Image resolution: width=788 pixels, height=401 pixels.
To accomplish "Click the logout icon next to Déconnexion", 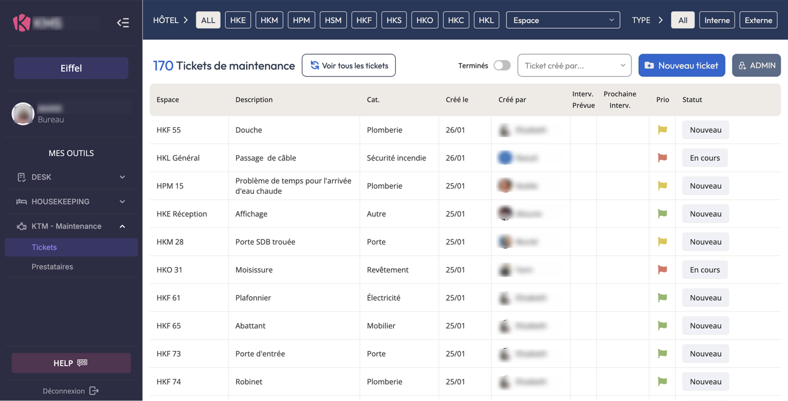I will pos(94,391).
